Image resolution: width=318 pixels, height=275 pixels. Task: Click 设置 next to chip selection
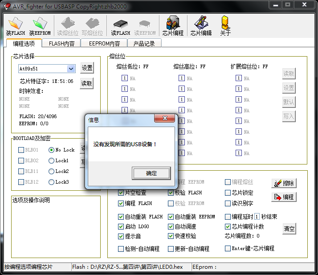click(x=87, y=68)
